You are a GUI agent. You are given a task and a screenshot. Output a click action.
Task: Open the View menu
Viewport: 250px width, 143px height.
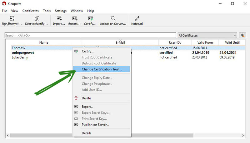click(14, 11)
